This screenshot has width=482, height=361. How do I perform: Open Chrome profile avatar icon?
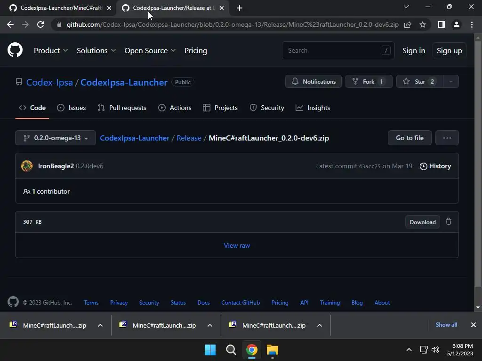click(457, 24)
